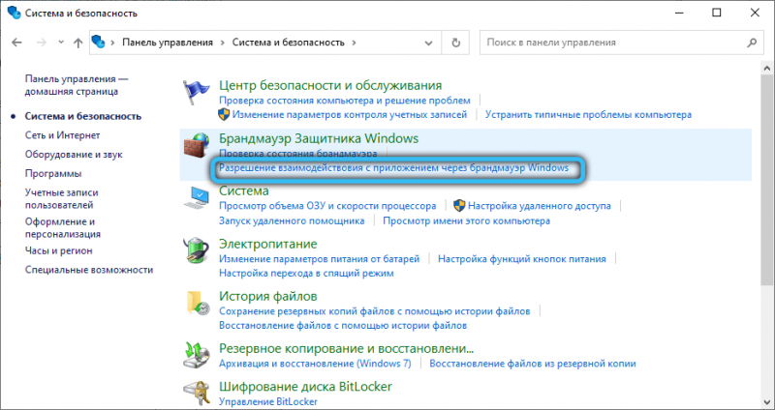Click Запуск удаленного помощника link
775x410 pixels.
click(x=292, y=220)
